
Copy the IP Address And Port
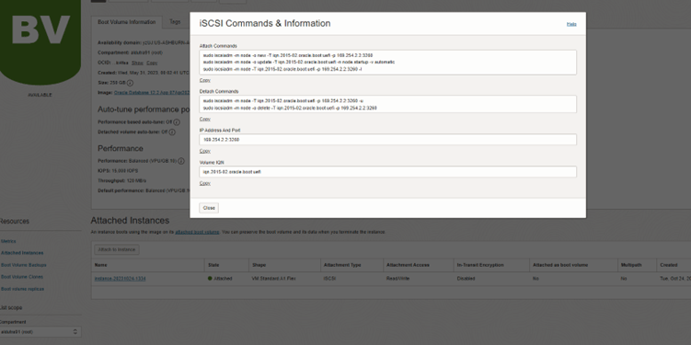(x=205, y=151)
